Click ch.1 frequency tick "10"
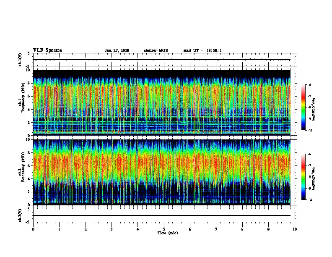 pyautogui.click(x=28, y=70)
